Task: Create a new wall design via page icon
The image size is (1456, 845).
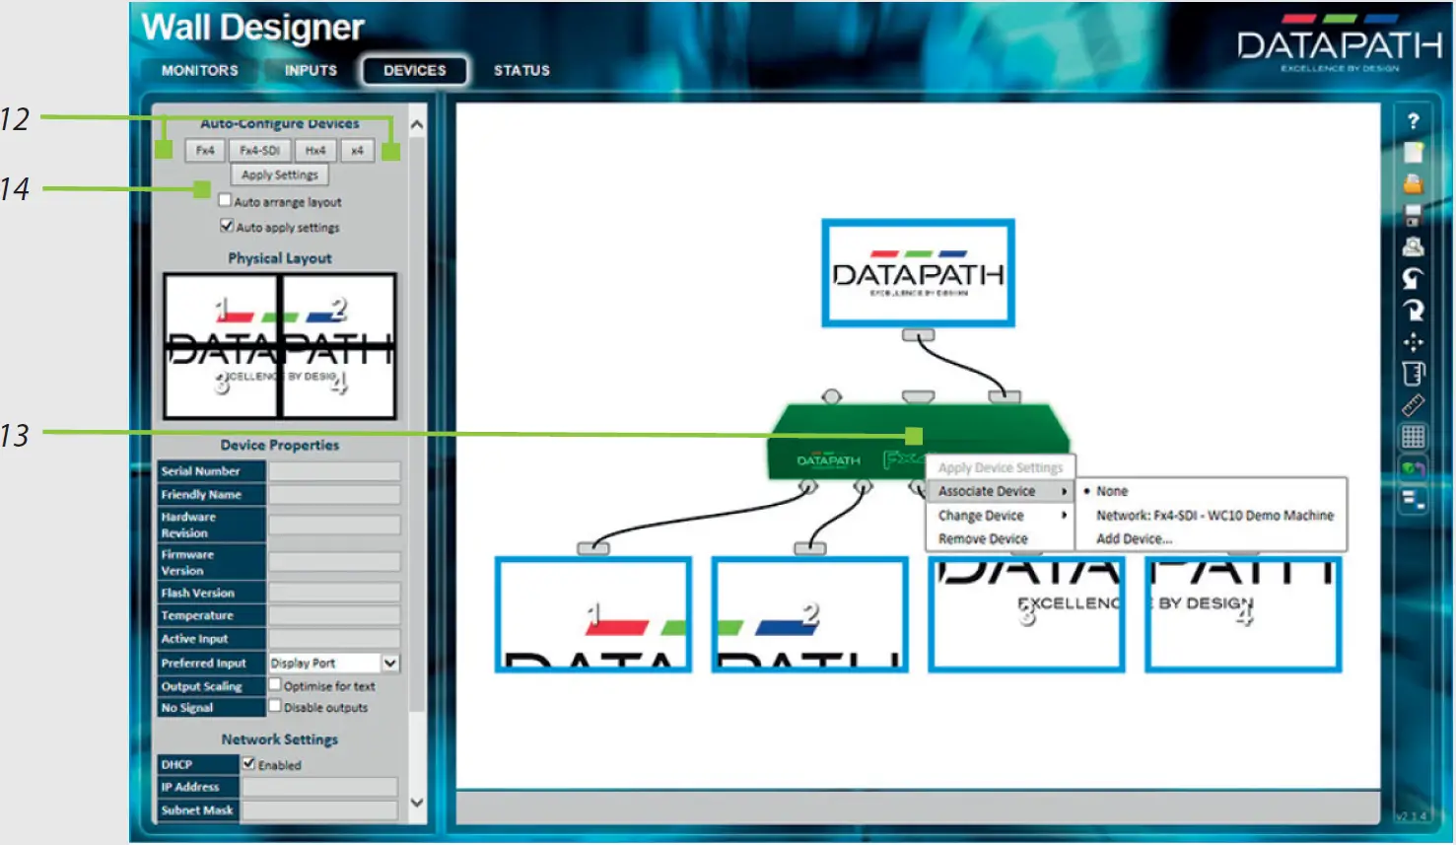Action: pos(1414,153)
